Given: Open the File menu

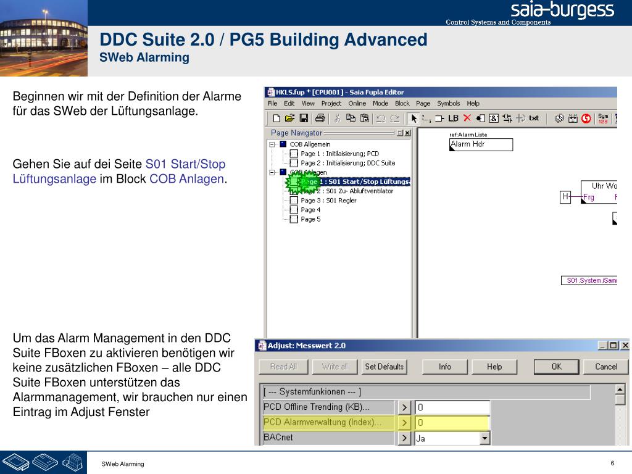Looking at the screenshot, I should coord(272,104).
